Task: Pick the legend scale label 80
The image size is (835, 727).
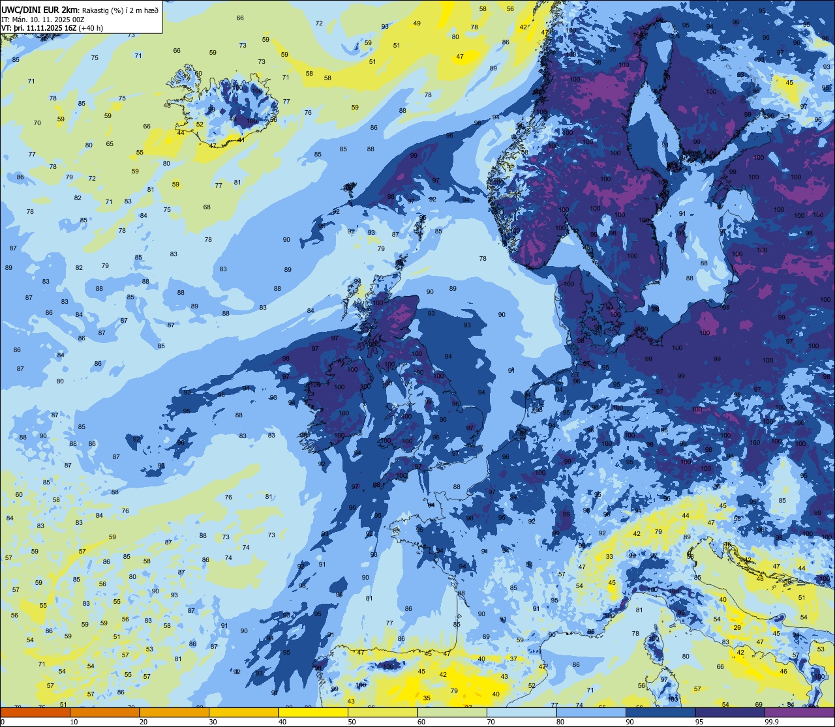Action: pyautogui.click(x=560, y=722)
